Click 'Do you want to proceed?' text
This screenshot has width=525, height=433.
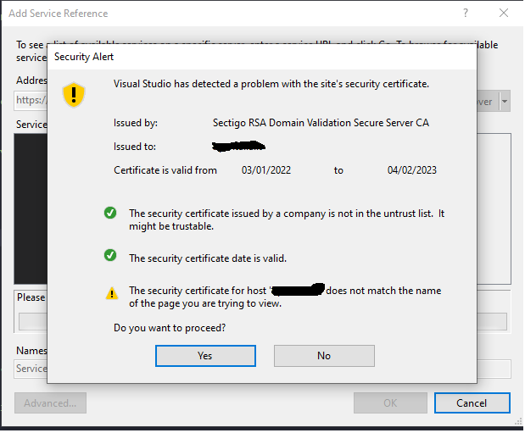tap(170, 328)
